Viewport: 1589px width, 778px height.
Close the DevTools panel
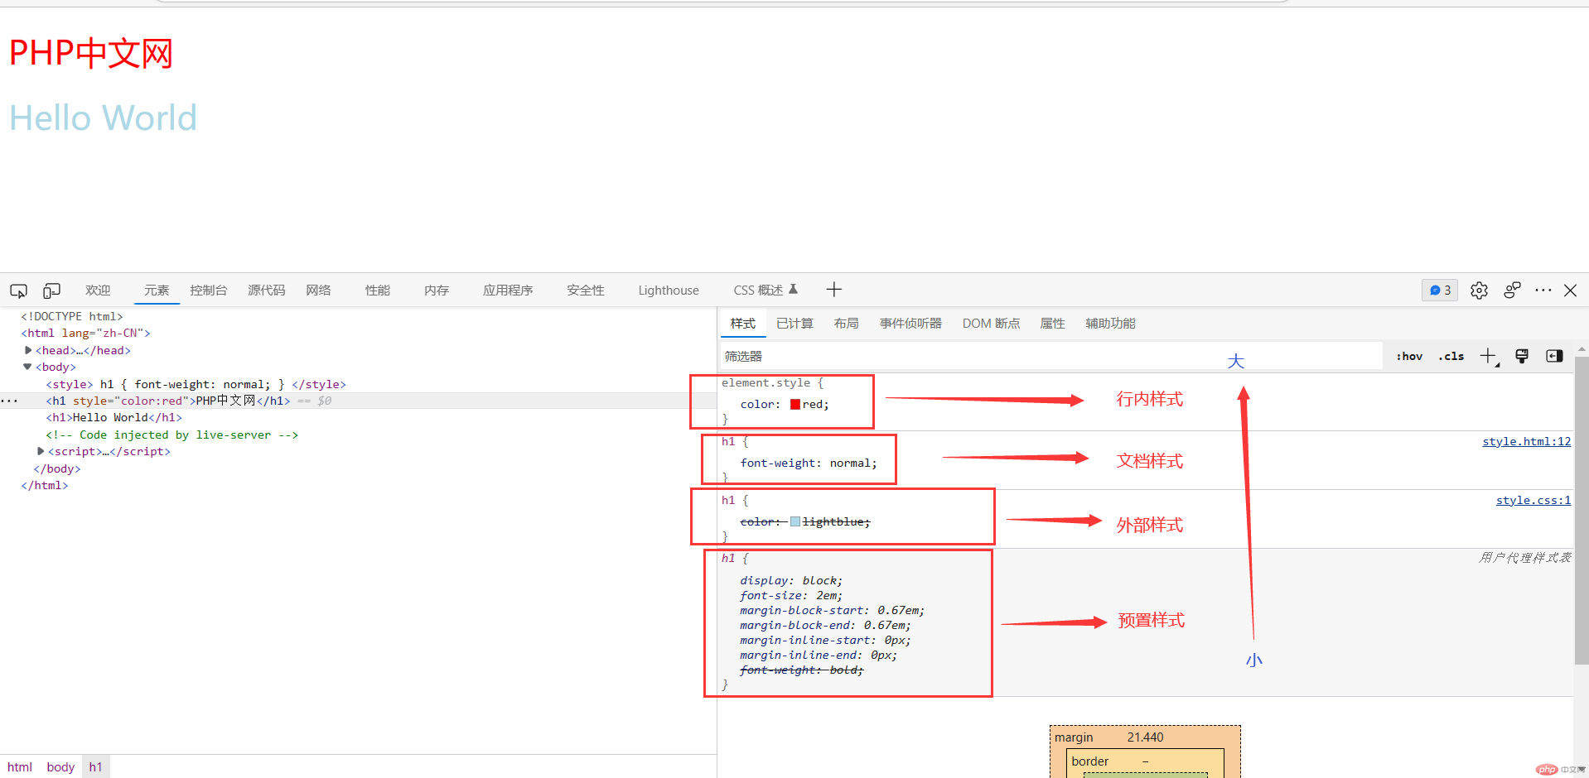click(x=1570, y=291)
